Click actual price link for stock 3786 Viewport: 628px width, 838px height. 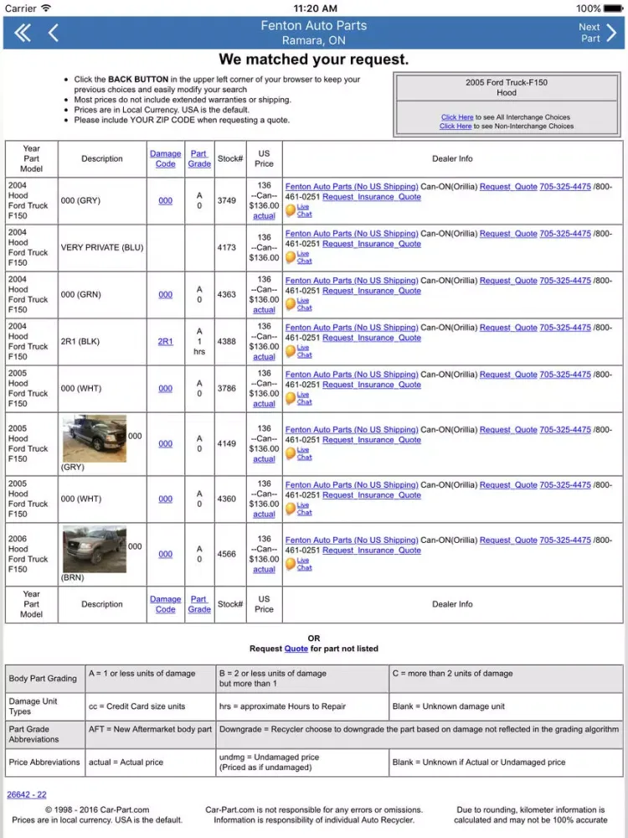click(x=264, y=404)
